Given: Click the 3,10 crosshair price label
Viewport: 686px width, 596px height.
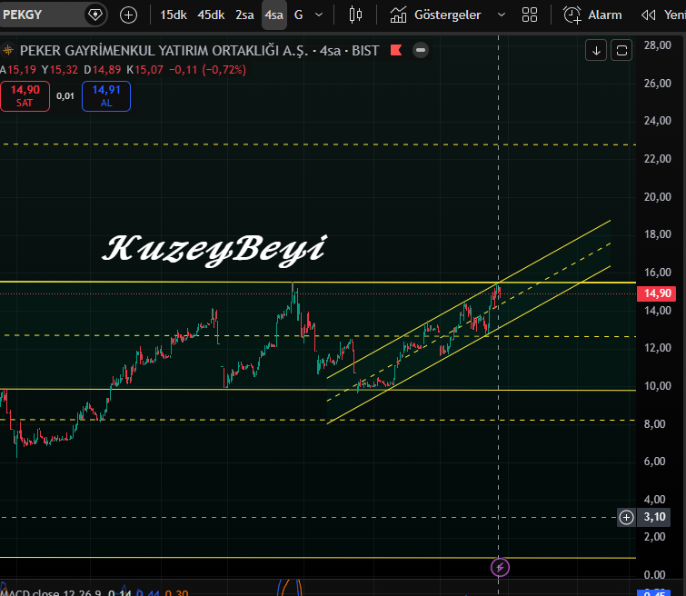Looking at the screenshot, I should [x=654, y=517].
